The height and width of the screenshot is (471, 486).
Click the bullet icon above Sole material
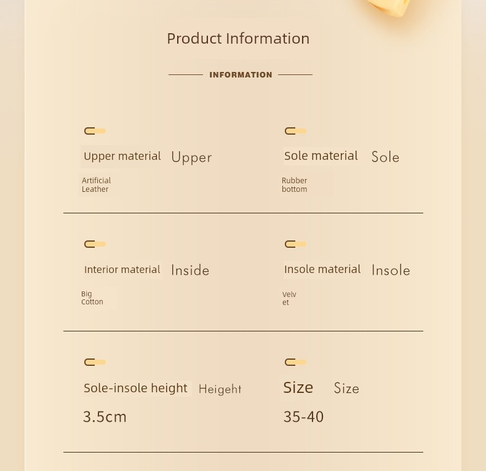coord(296,131)
